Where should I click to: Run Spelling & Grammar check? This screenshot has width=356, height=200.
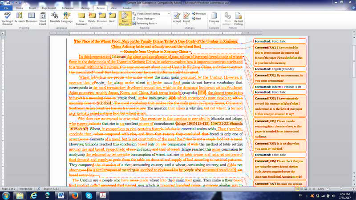[x=7, y=18]
